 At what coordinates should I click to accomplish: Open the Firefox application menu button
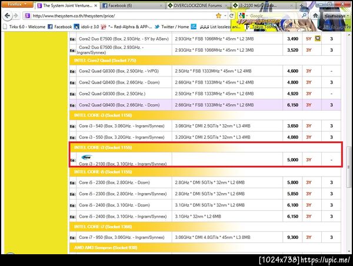click(x=17, y=4)
